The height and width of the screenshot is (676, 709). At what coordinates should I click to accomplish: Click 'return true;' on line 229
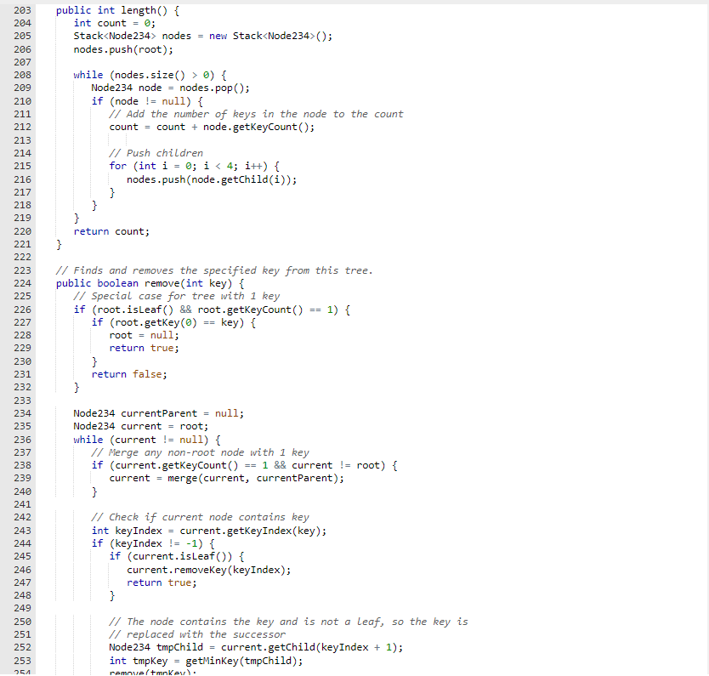point(146,348)
